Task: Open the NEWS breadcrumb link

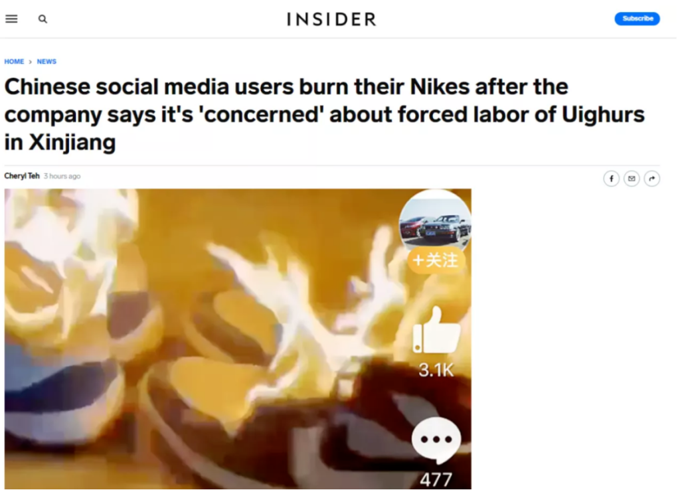Action: click(46, 62)
